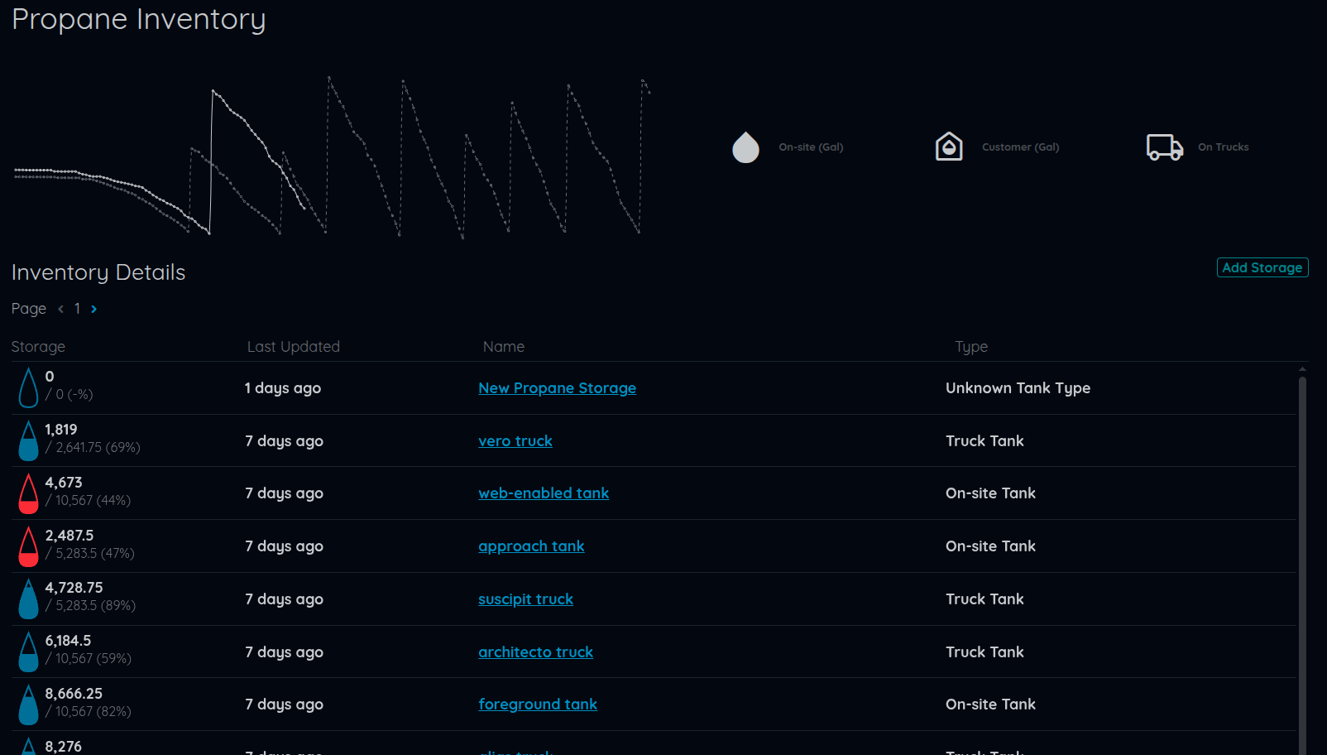
Task: Go to the previous page with left chevron
Action: [60, 309]
